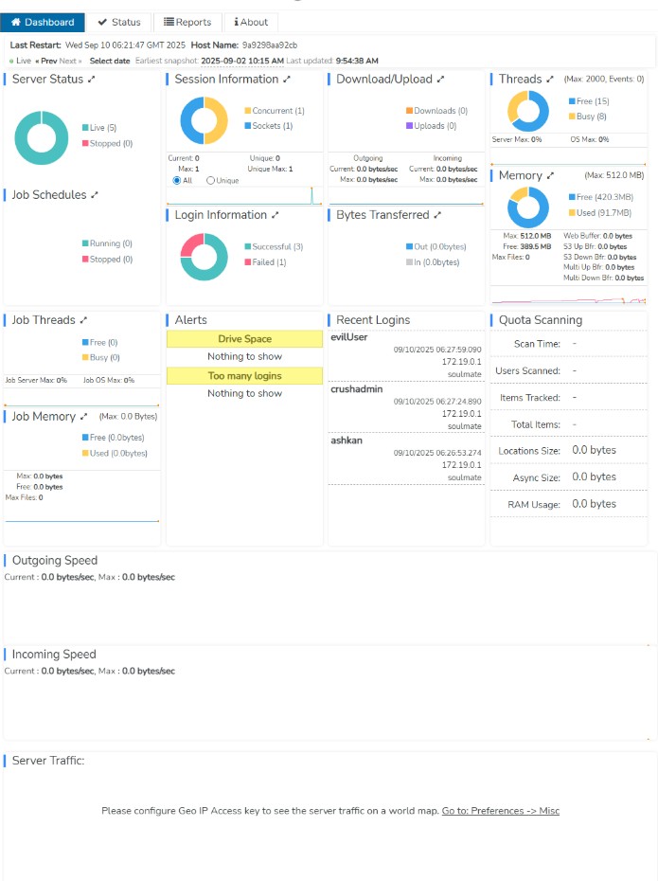Open the Reports tab

[x=187, y=22]
